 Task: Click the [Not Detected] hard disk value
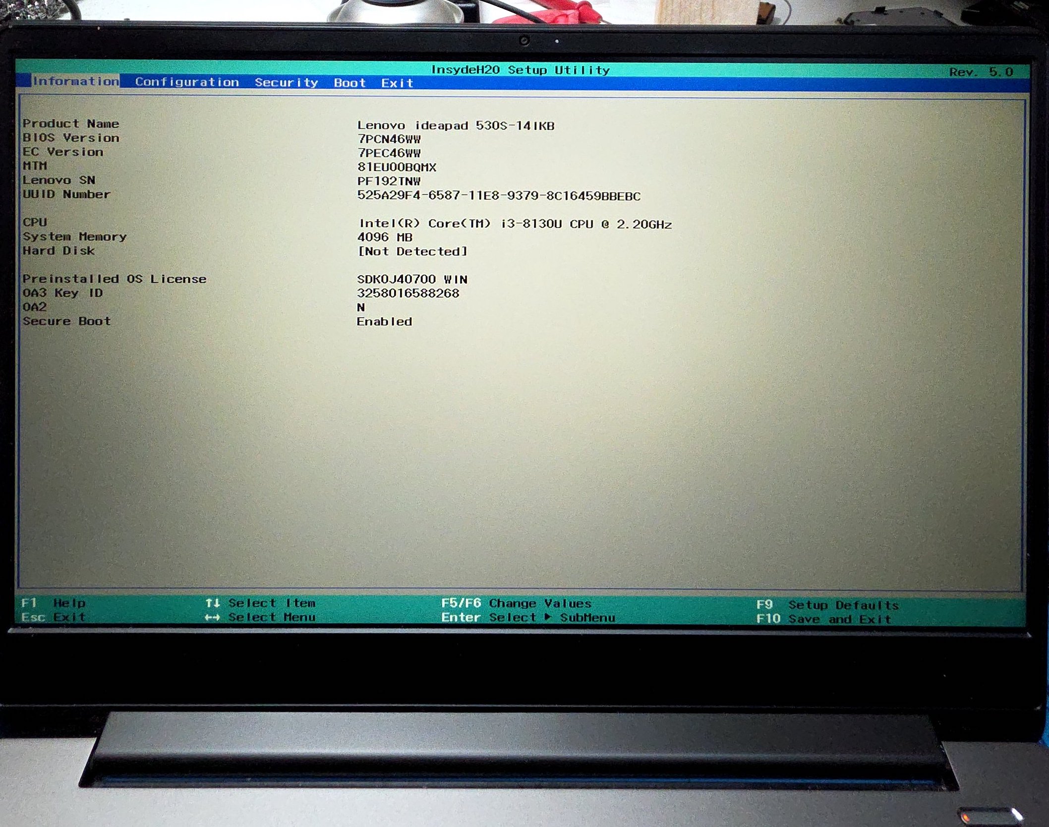coord(412,252)
